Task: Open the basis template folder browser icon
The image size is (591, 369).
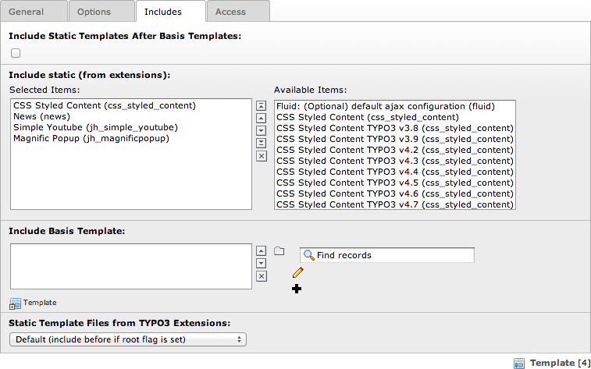Action: pos(279,250)
